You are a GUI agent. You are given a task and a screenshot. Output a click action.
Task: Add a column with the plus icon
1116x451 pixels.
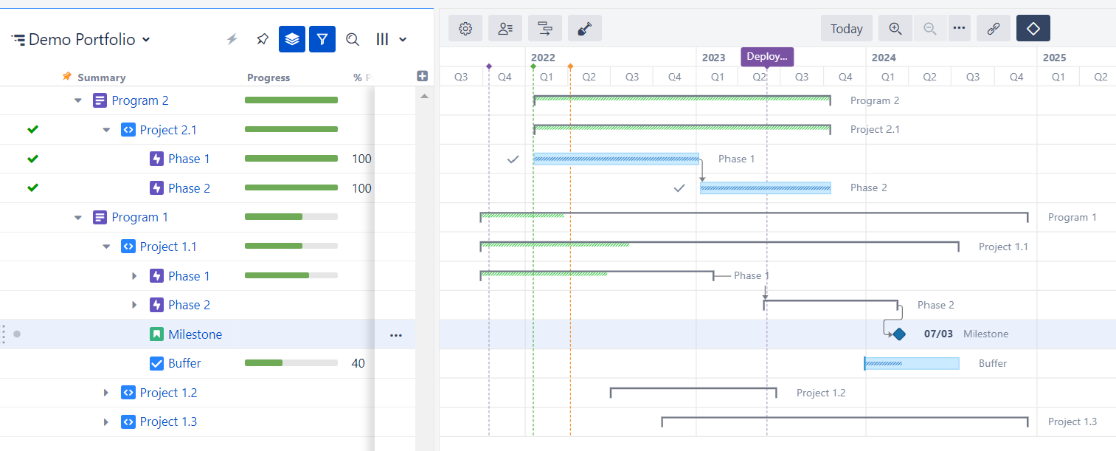click(x=423, y=76)
